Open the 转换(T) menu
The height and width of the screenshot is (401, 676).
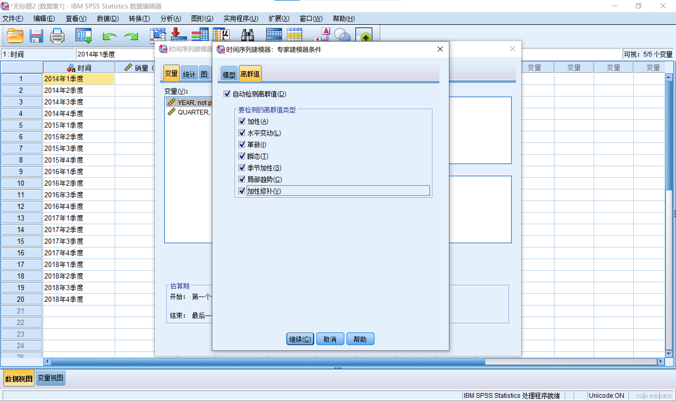coord(139,18)
